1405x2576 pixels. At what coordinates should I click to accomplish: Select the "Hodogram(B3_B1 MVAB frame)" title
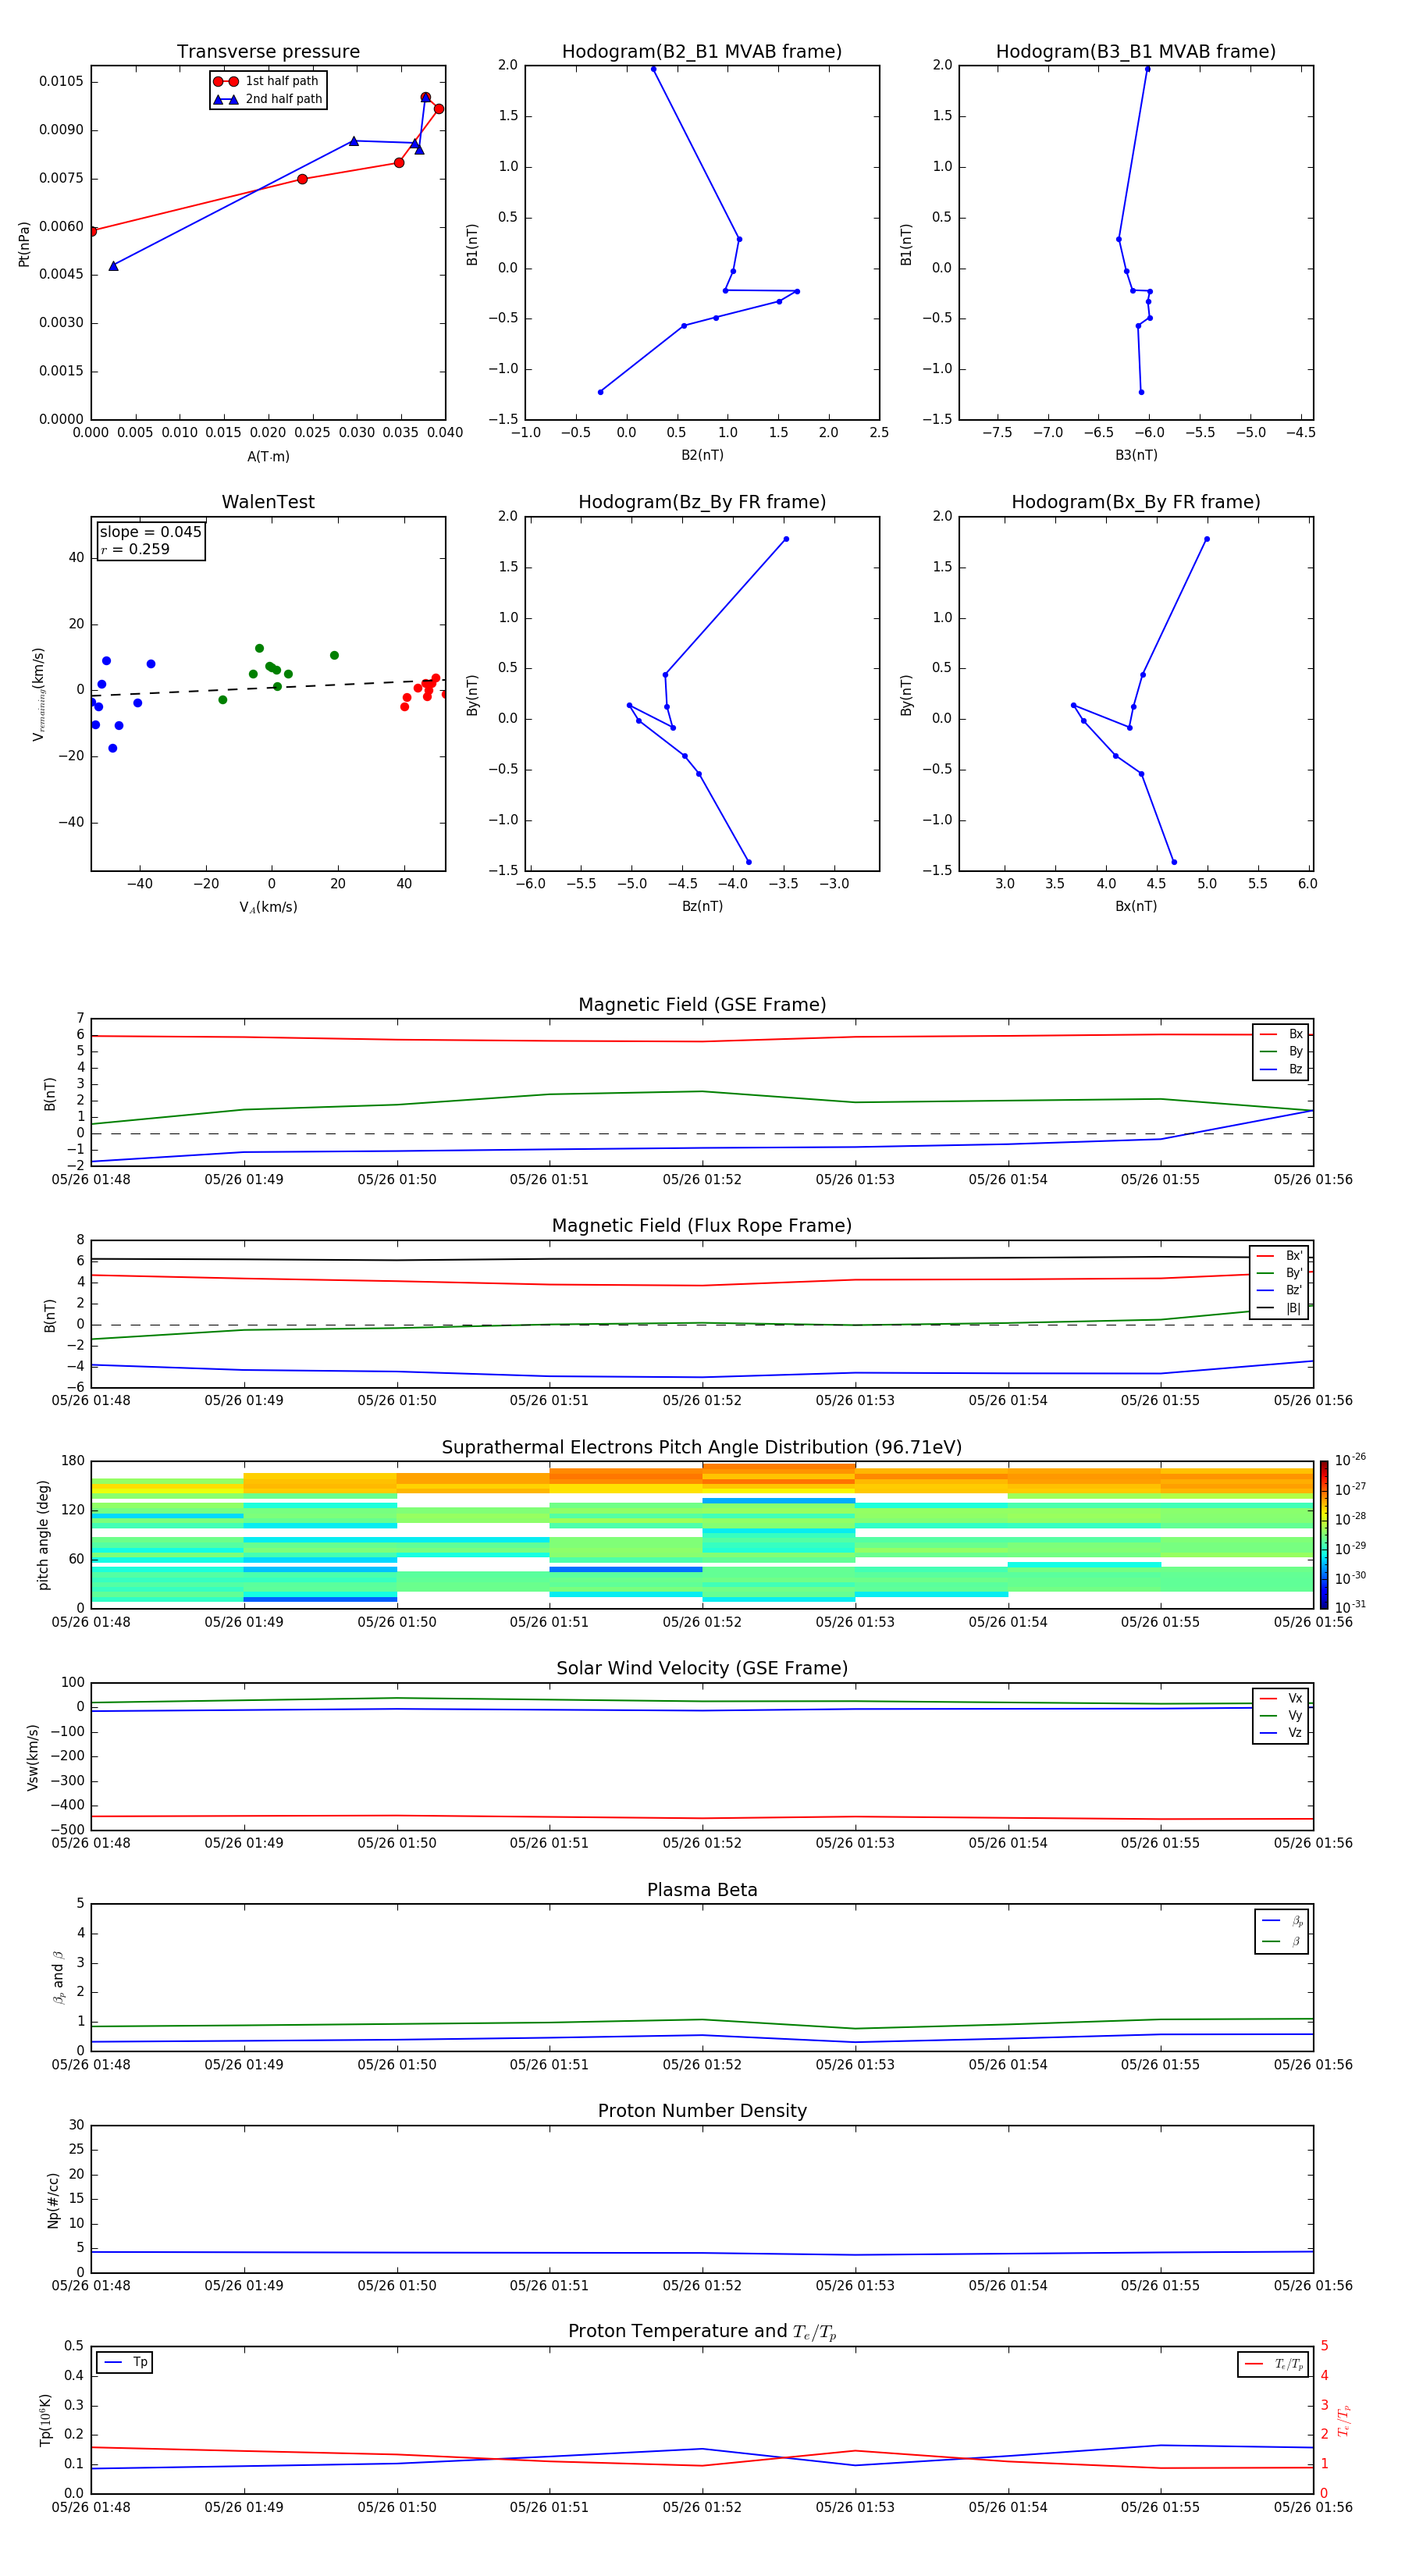point(1136,52)
